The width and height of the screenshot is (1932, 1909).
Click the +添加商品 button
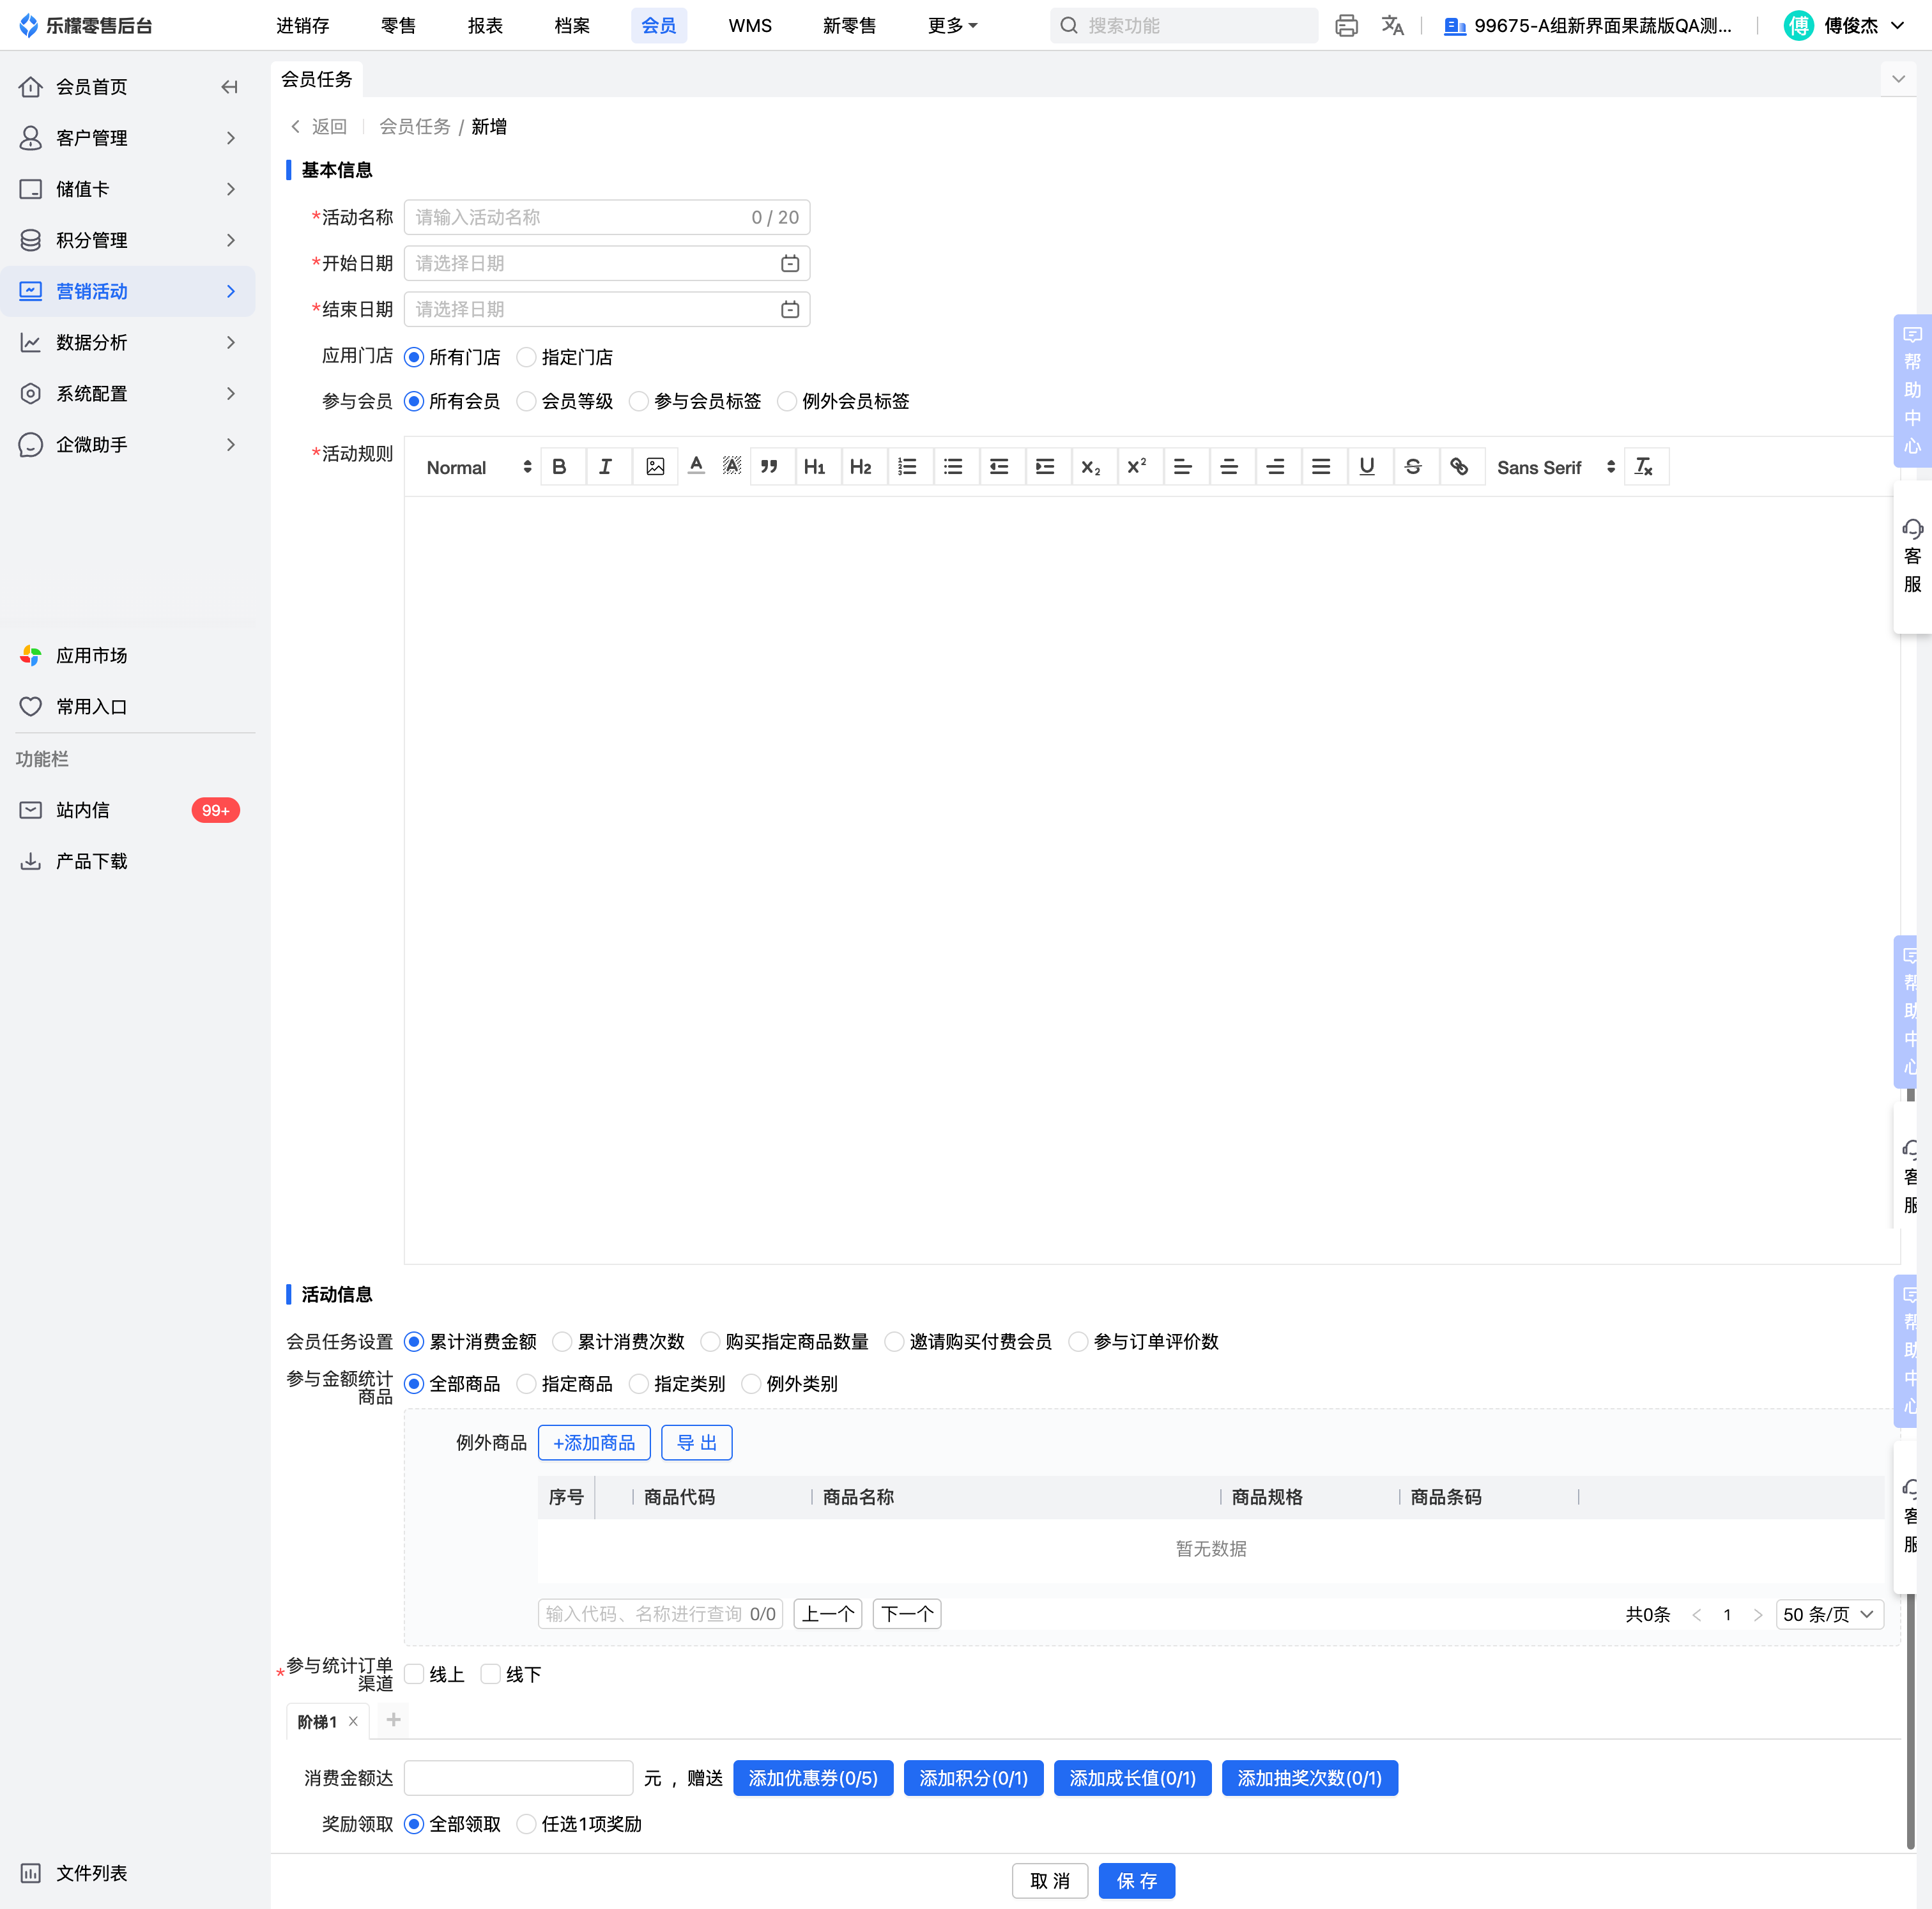pos(594,1443)
